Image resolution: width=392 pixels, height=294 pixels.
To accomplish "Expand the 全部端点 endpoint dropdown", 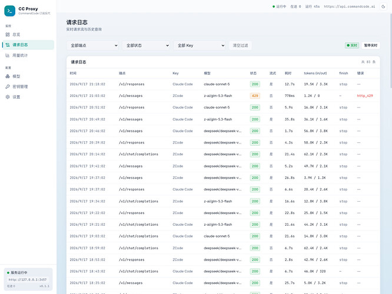I will 93,45.
